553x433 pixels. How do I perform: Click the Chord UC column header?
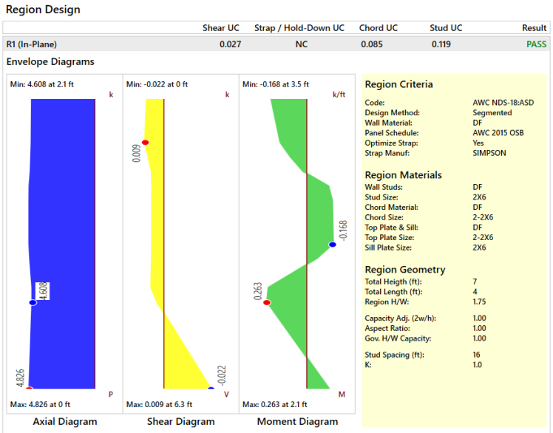[379, 28]
